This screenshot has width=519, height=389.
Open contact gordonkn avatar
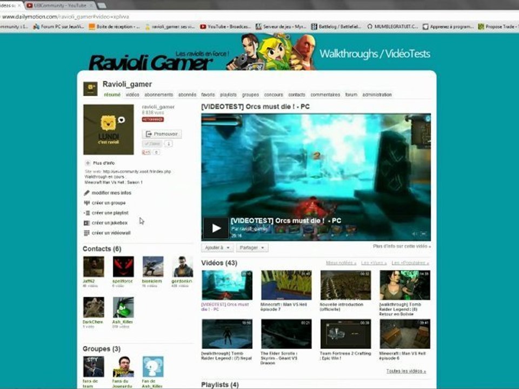183,266
